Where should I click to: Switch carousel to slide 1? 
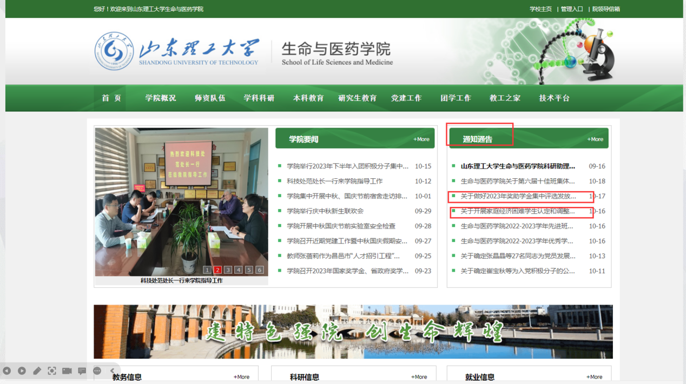coord(207,270)
